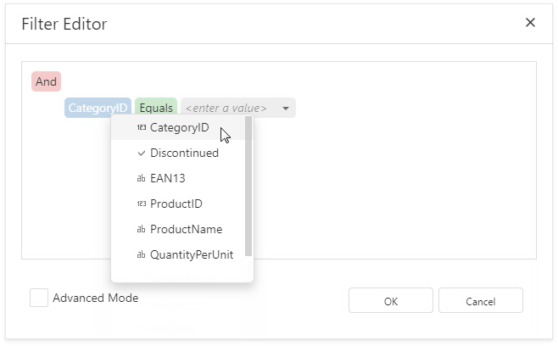Click the text icon beside QuantityPerUnit
The width and height of the screenshot is (558, 346).
click(x=141, y=254)
